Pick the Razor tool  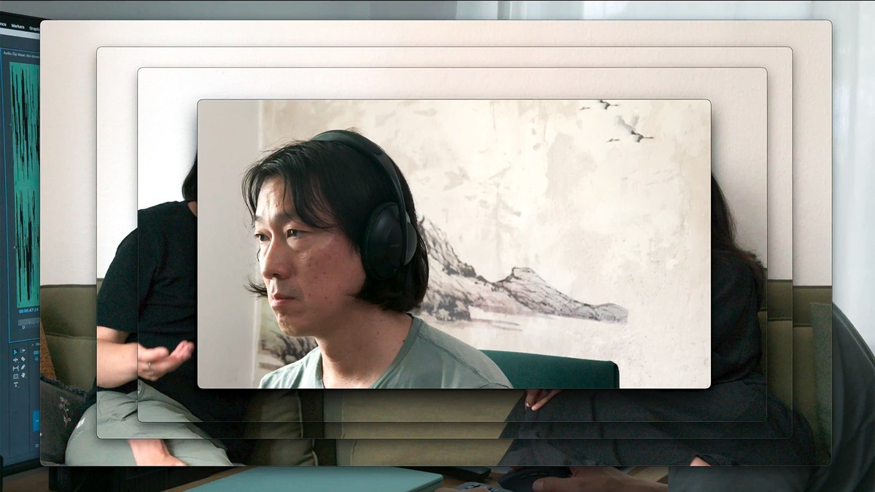pyautogui.click(x=23, y=359)
